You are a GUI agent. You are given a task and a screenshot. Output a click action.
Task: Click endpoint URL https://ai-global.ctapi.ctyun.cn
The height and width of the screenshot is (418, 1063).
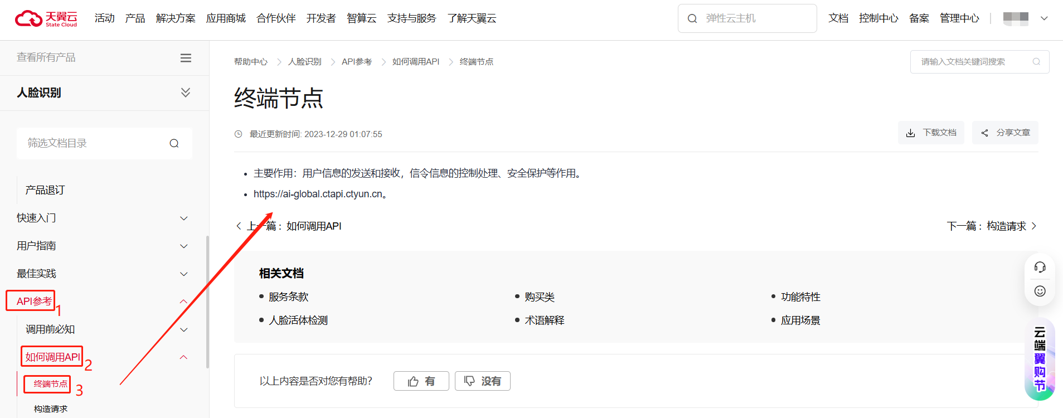[318, 194]
